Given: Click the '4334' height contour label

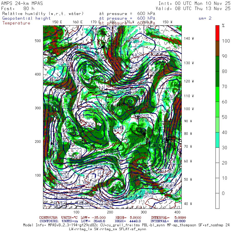Looking at the screenshot, I should pyautogui.click(x=152, y=32).
